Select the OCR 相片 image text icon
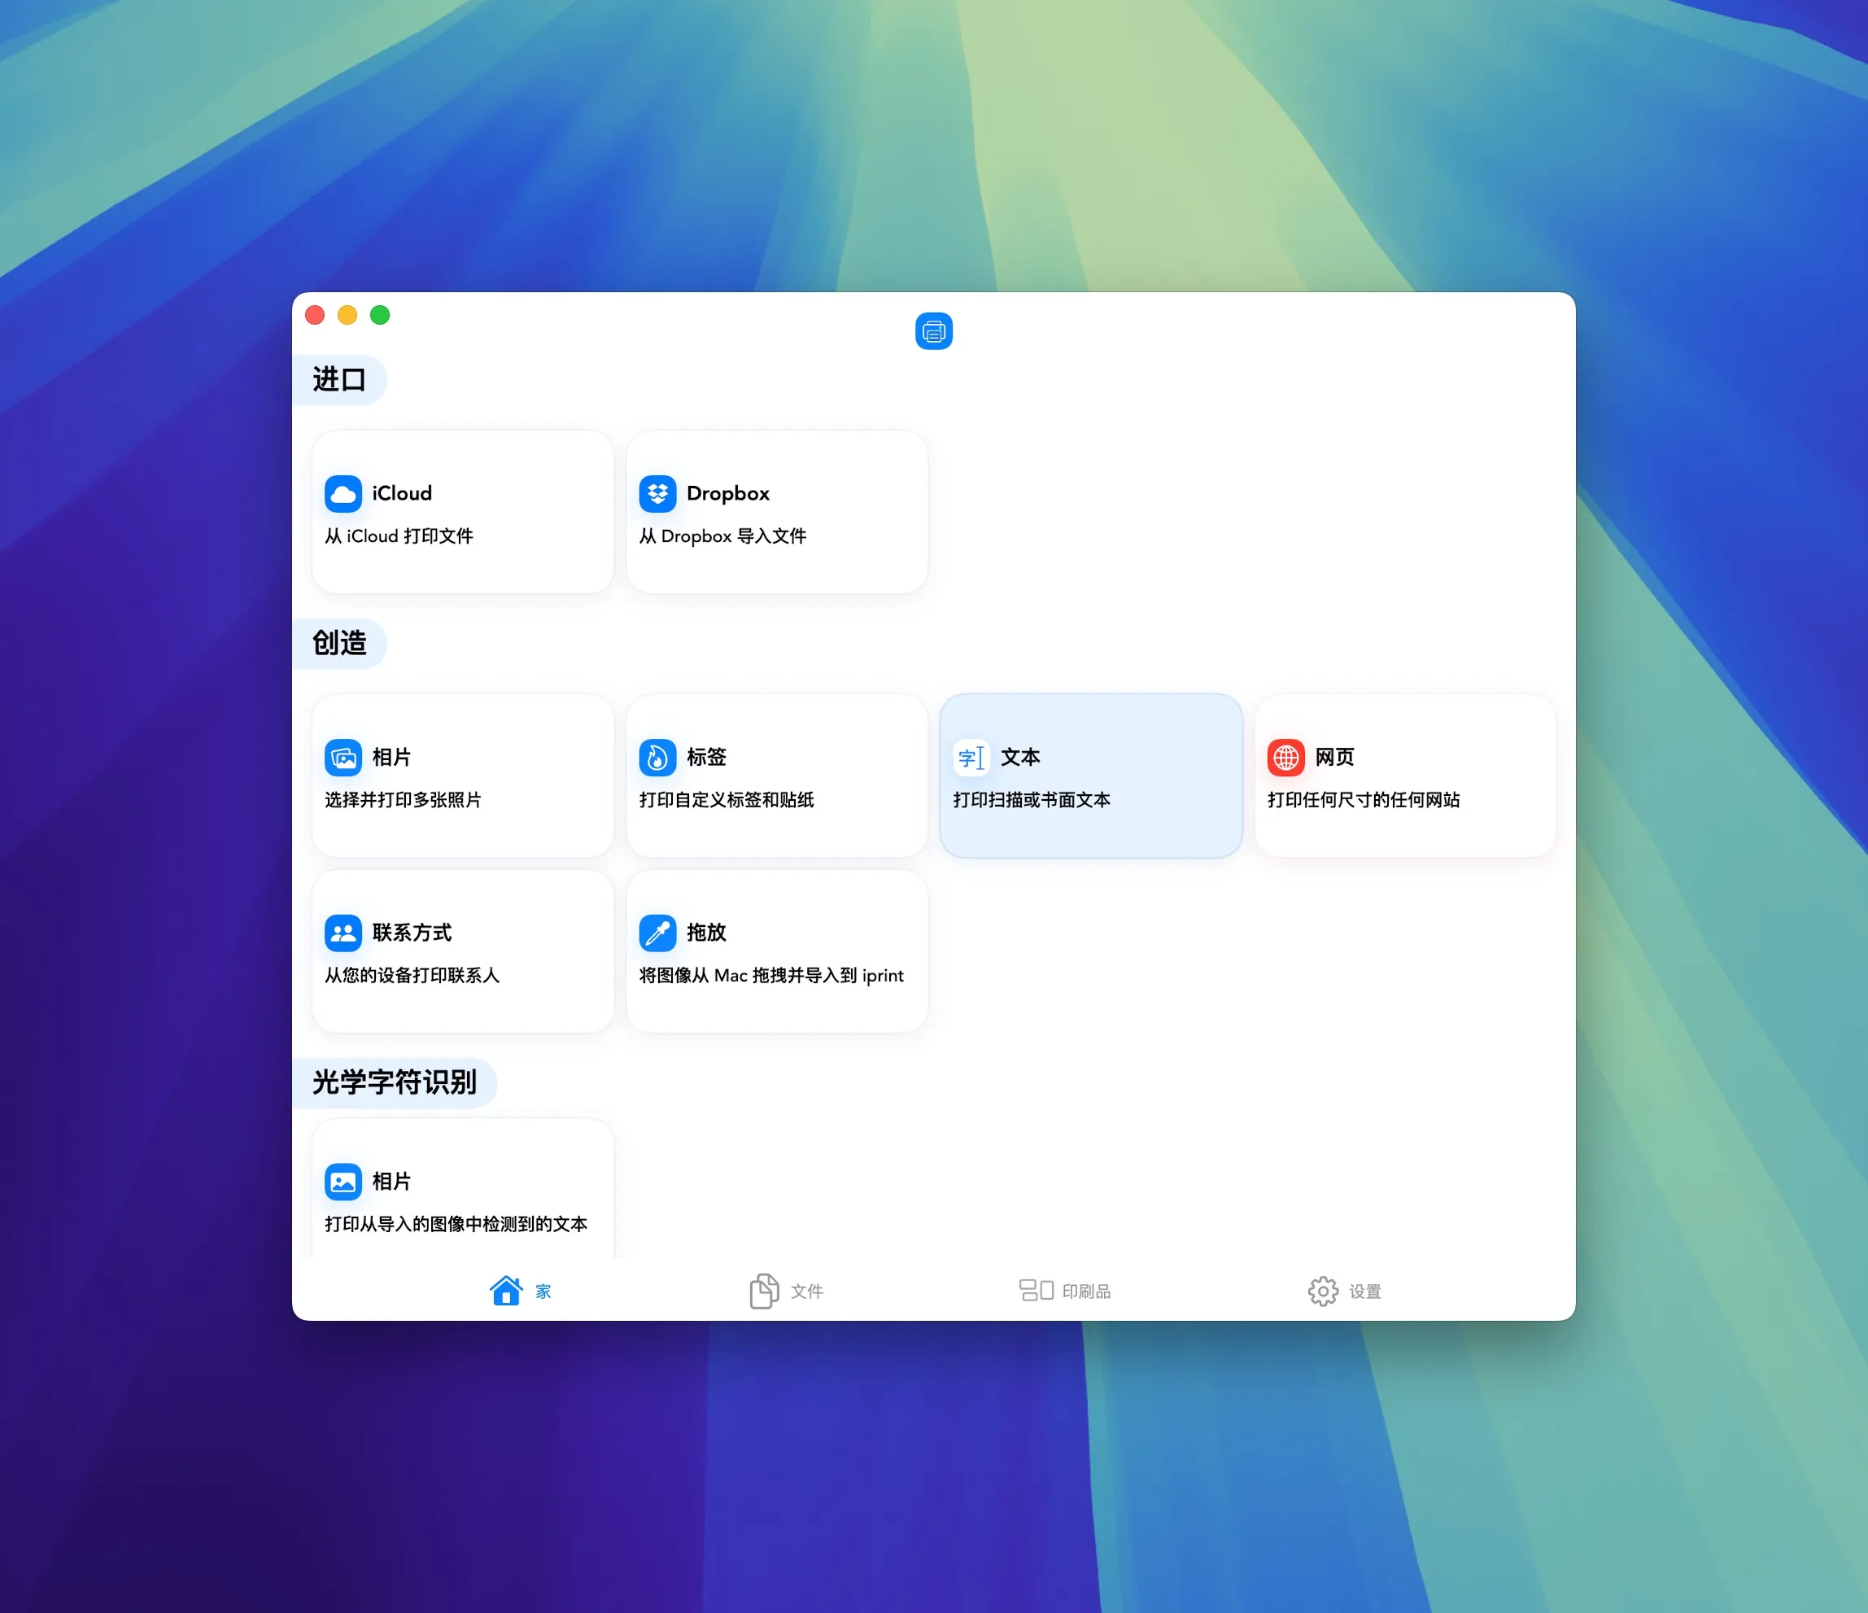The height and width of the screenshot is (1613, 1868). tap(343, 1181)
